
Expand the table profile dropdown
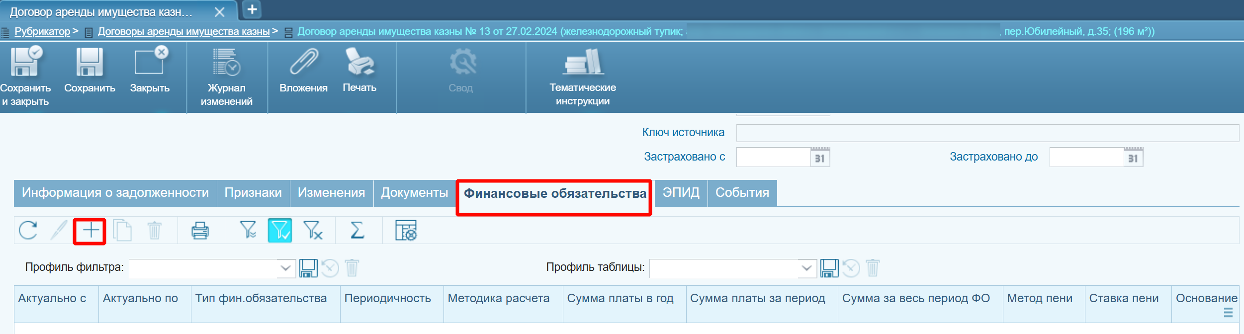tap(806, 268)
